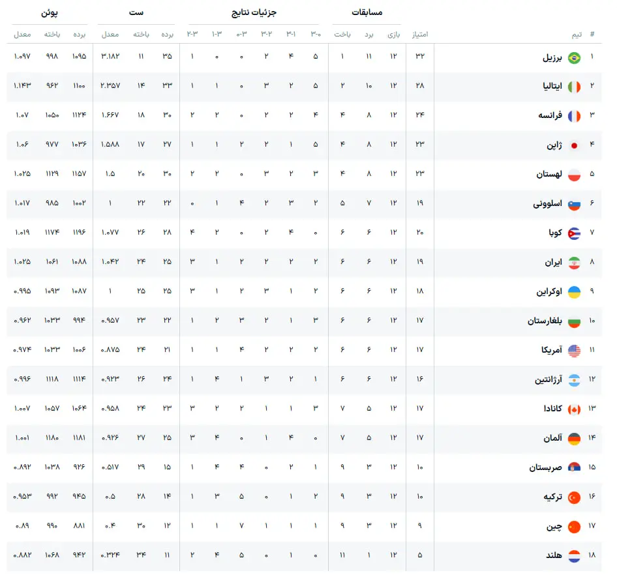Click the Argentina flag icon
The width and height of the screenshot is (617, 575).
[574, 380]
